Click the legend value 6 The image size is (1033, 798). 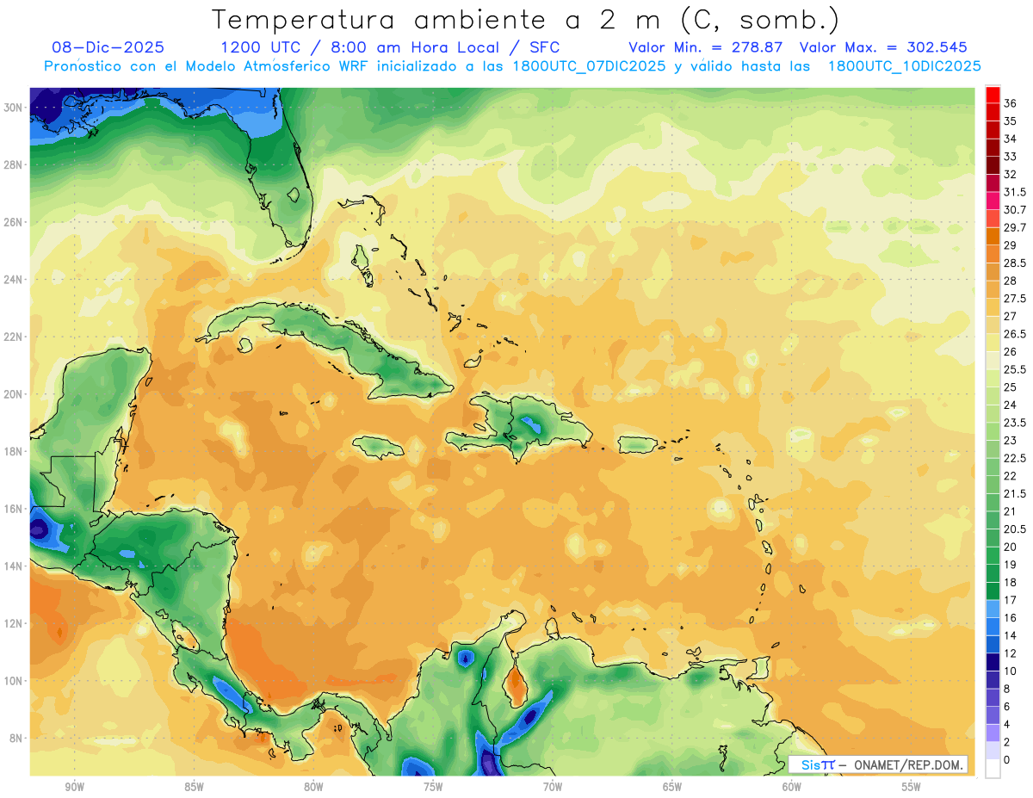[1008, 706]
